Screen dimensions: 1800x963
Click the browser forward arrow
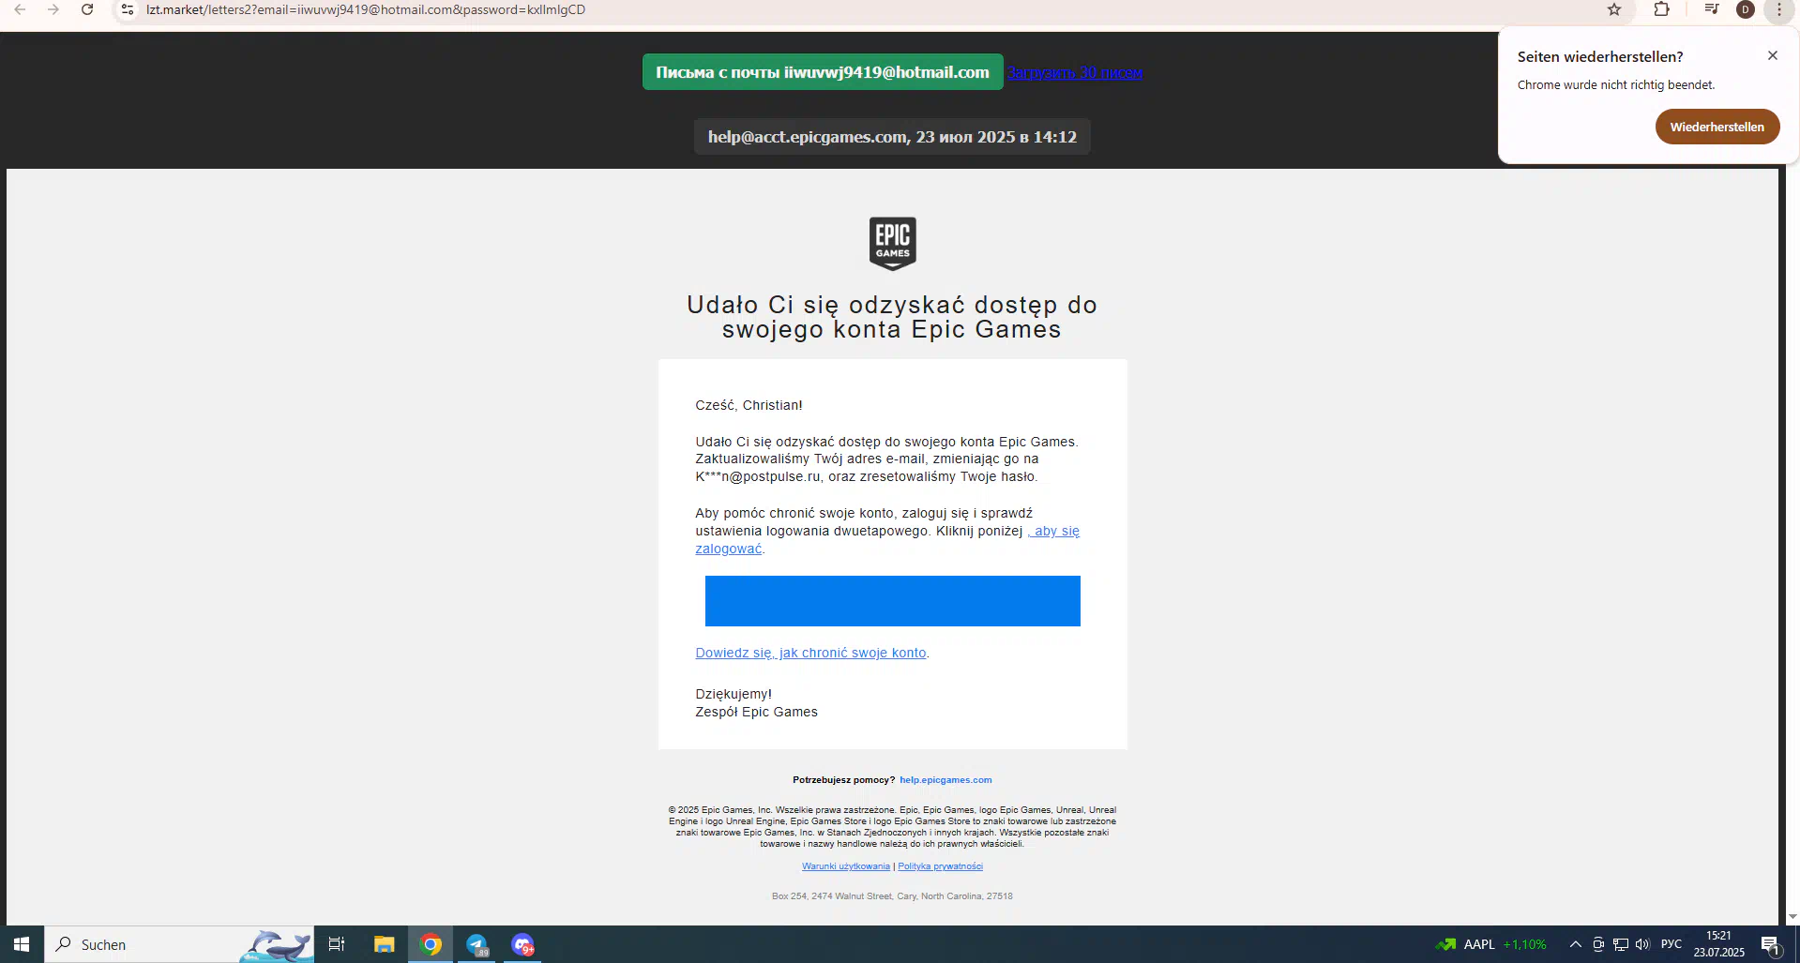[53, 9]
